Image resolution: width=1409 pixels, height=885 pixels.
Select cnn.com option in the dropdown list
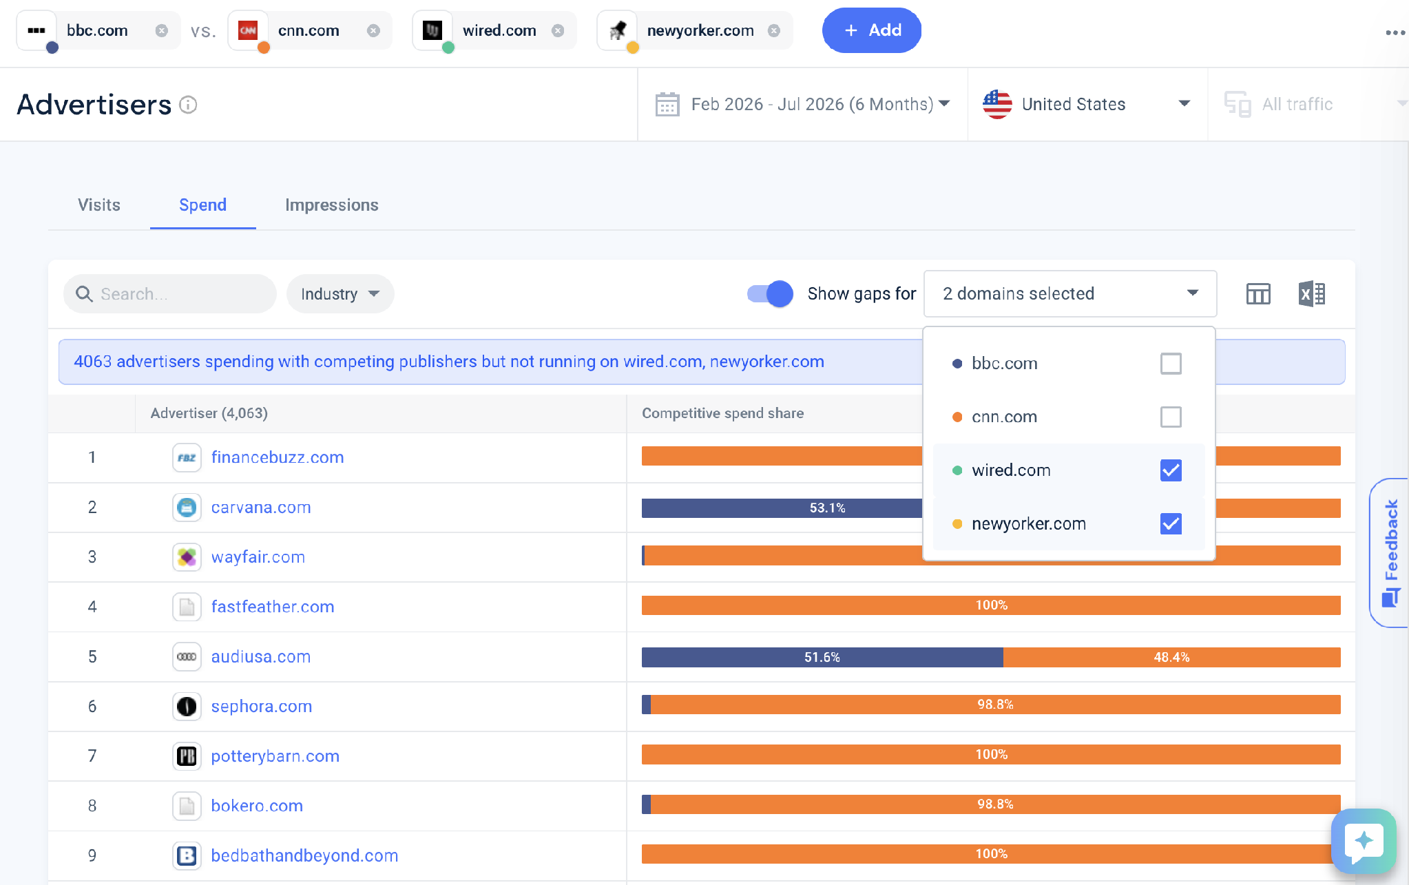1069,417
